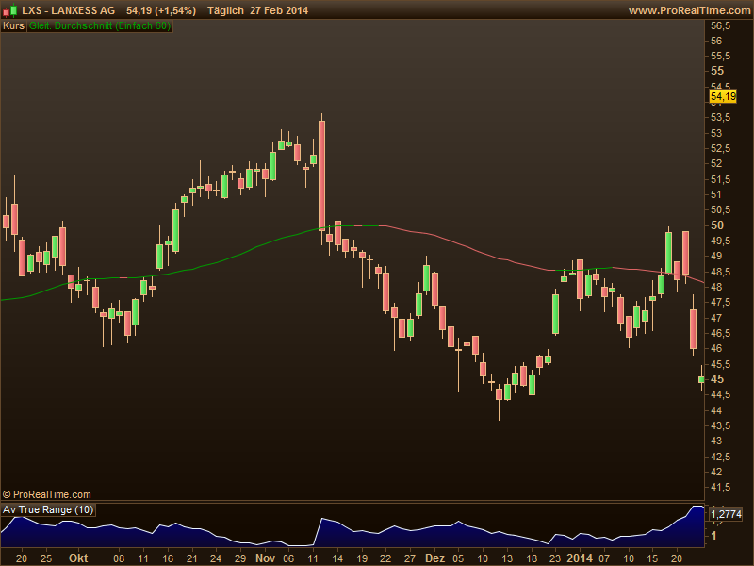Viewport: 754px width, 566px height.
Task: Click 42 on the price axis
Action: (x=716, y=472)
